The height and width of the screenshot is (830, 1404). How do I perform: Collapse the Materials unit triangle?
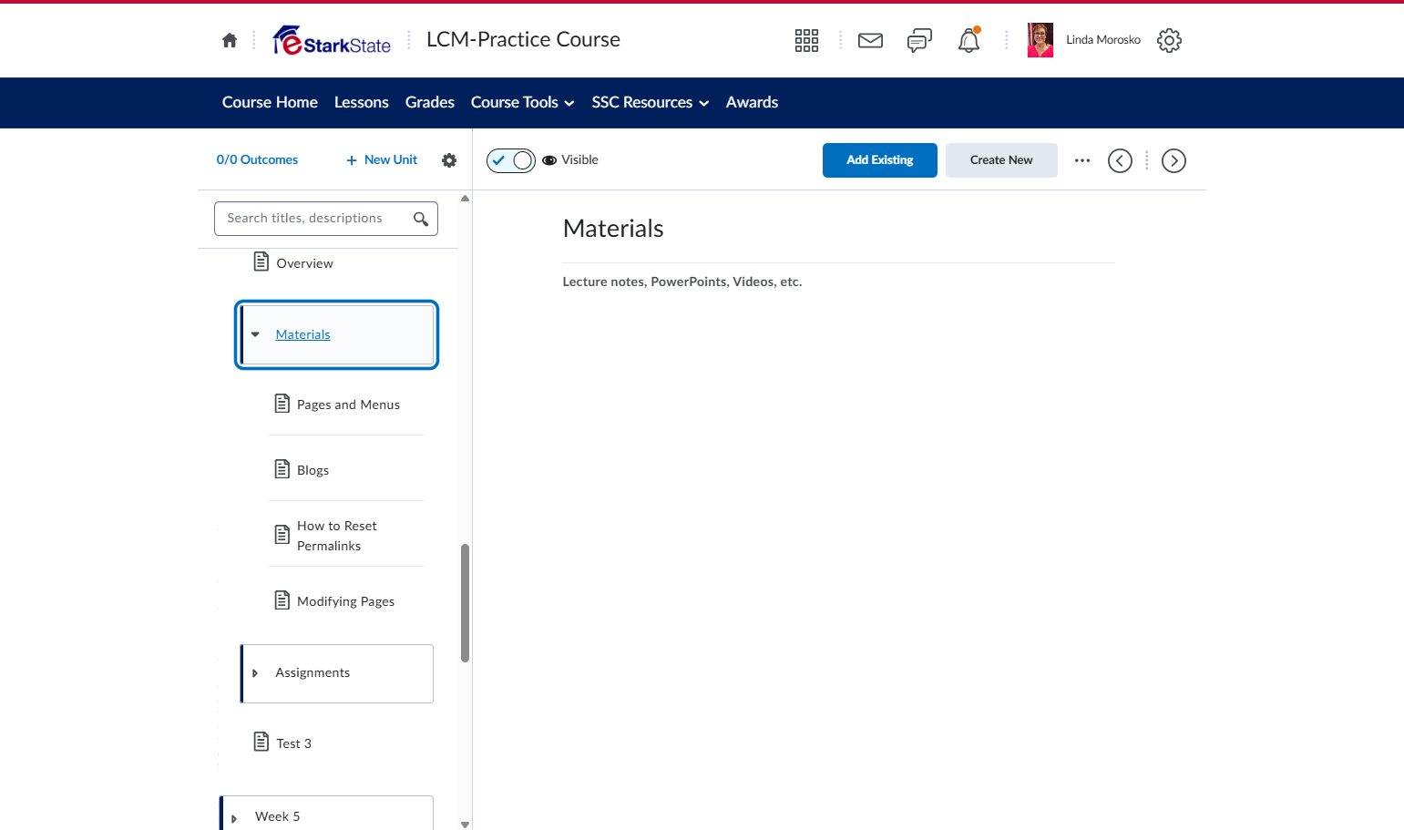click(x=255, y=334)
